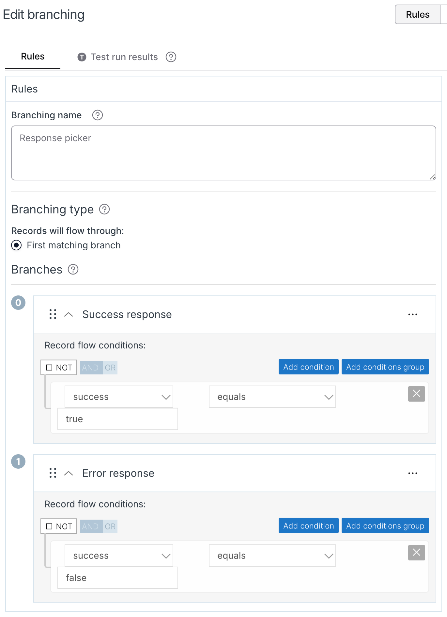Open more options menu for Success response
This screenshot has width=447, height=617.
click(x=413, y=314)
